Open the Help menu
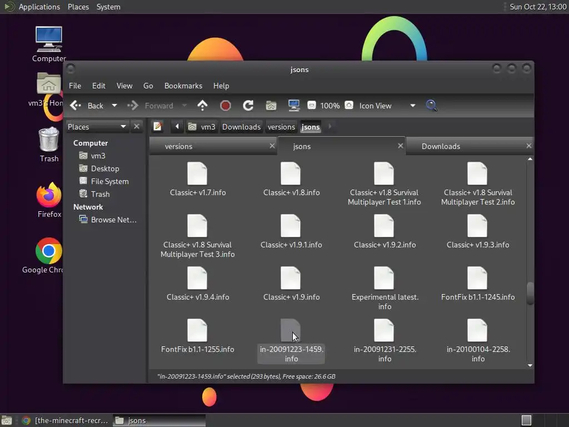 (x=221, y=86)
